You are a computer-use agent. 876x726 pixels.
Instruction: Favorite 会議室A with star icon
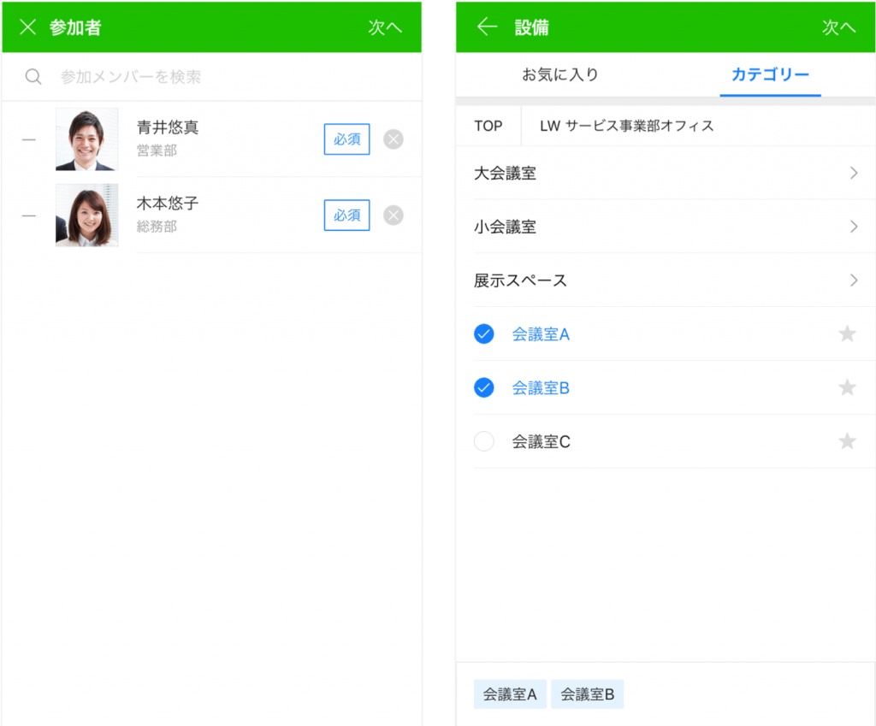847,334
